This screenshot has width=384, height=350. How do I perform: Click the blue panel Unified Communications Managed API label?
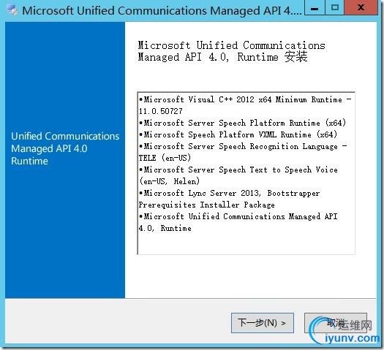(x=65, y=148)
